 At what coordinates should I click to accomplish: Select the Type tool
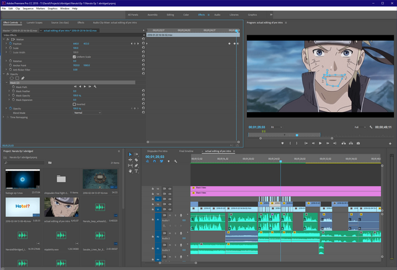click(136, 171)
